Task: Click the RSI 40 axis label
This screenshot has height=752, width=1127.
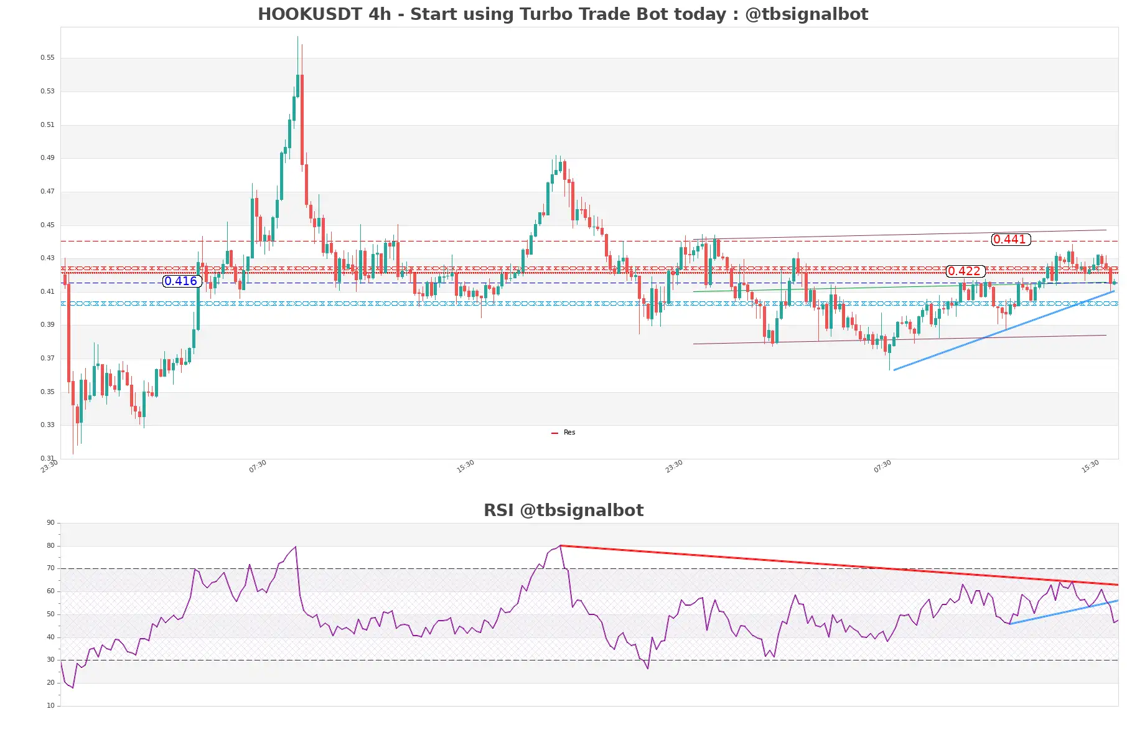Action: coord(50,637)
